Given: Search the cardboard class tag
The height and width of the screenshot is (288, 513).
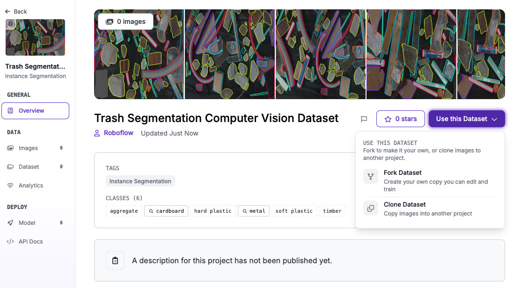Looking at the screenshot, I should pos(166,211).
